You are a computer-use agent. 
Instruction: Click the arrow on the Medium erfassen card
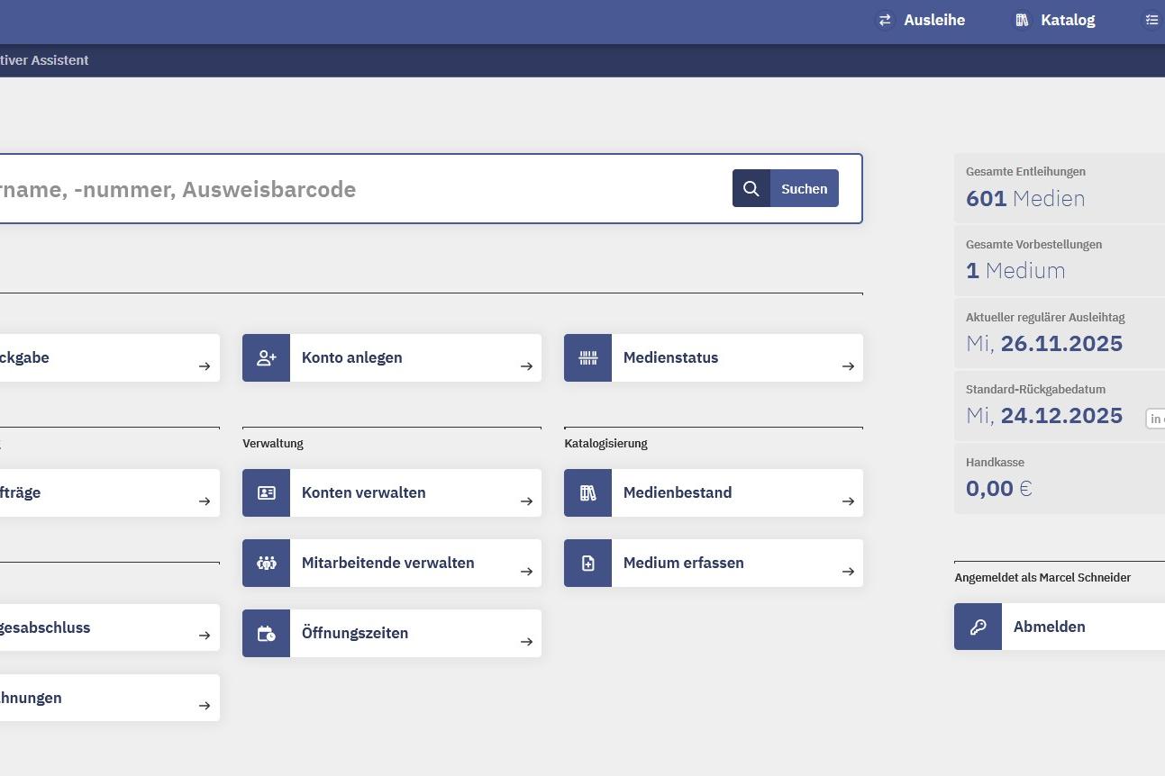(848, 571)
